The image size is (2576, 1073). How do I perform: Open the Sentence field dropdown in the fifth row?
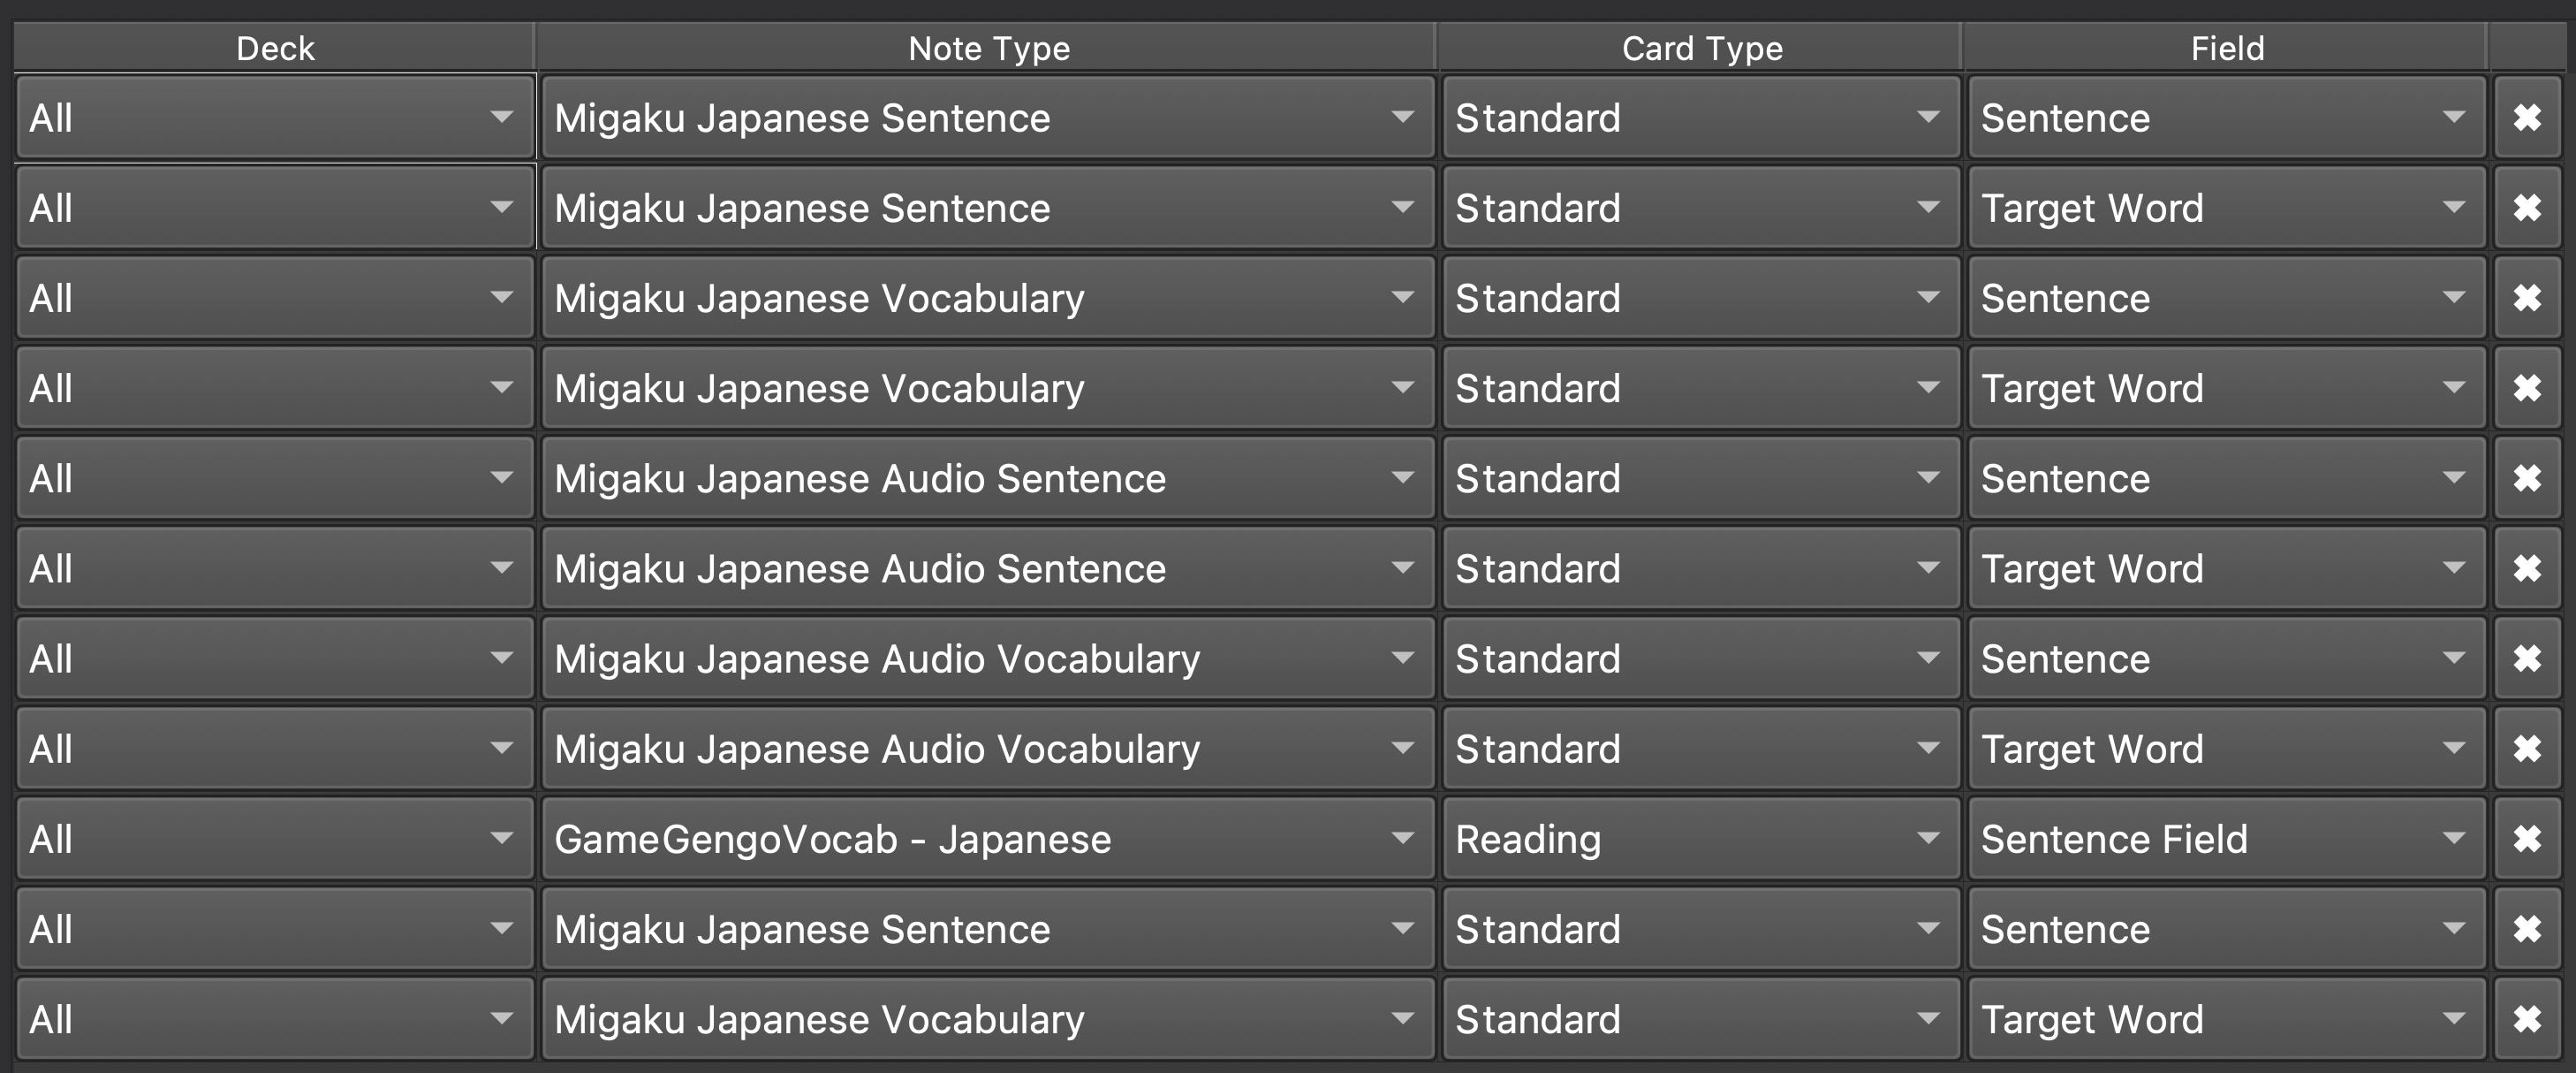(x=2225, y=477)
